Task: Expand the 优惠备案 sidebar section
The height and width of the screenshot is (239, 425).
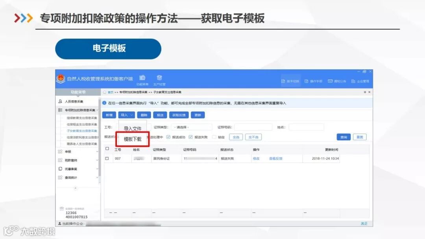Action: coord(97,169)
